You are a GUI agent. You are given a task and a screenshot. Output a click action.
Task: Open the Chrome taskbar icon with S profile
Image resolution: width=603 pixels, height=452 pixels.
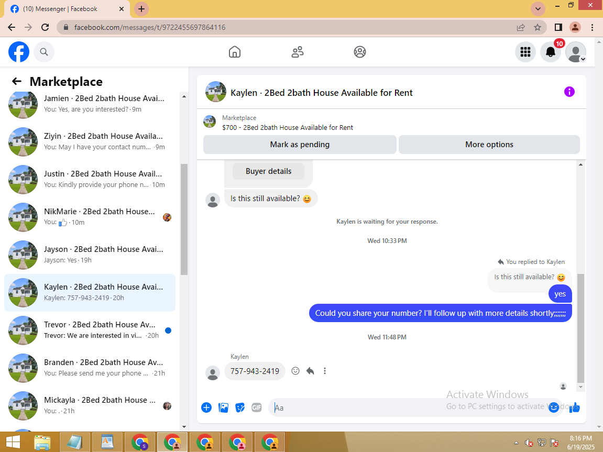[x=139, y=442]
